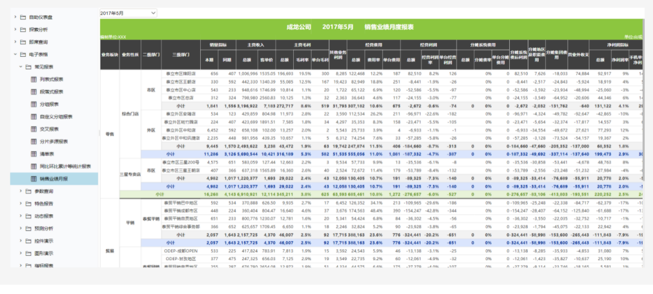Viewport: 653px width, 294px height.
Task: Click the 清单表 table icon
Action: [x=34, y=154]
